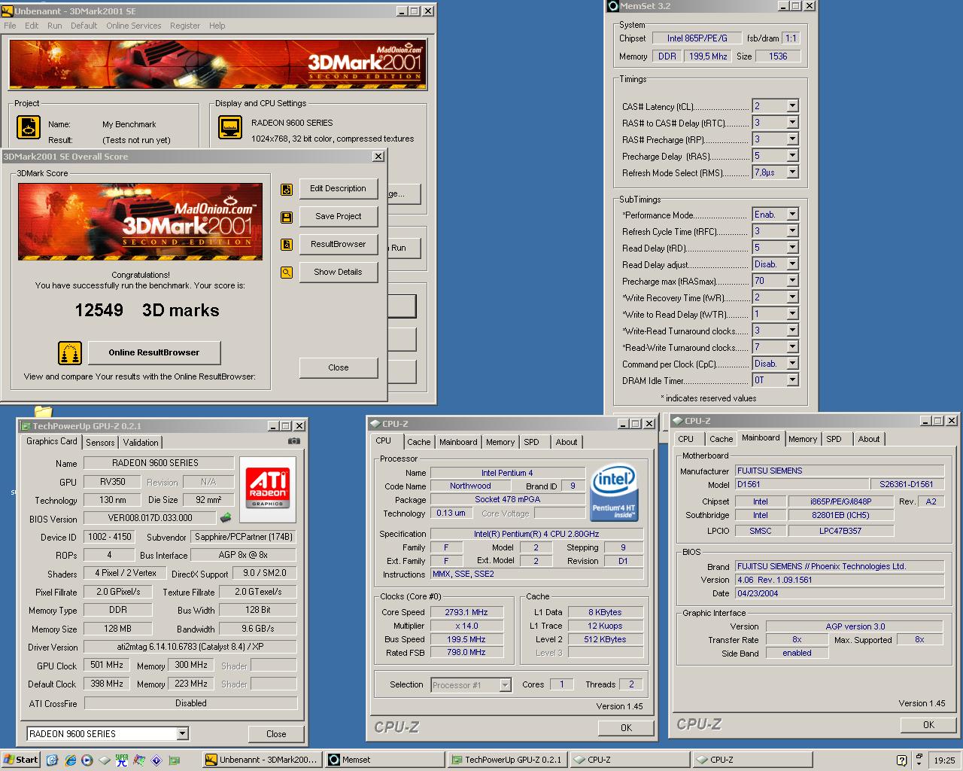Open DRAM Idle Timer dropdown
Image resolution: width=963 pixels, height=771 pixels.
(x=792, y=380)
